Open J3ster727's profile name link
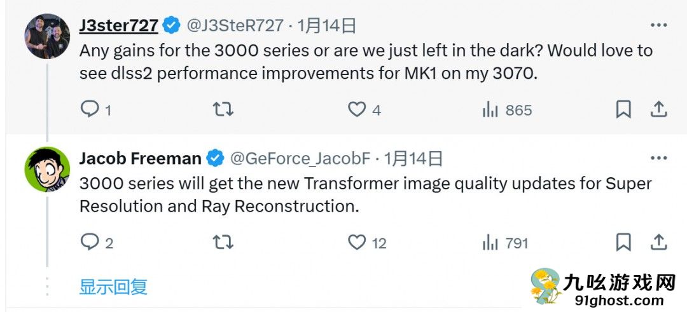The height and width of the screenshot is (312, 687). (118, 25)
